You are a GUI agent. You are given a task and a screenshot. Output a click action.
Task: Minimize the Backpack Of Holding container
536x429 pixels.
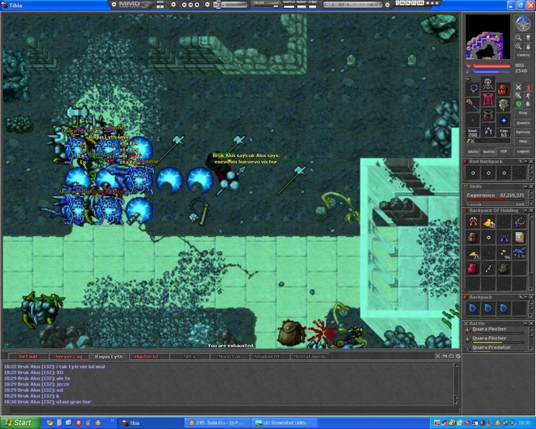coord(526,211)
